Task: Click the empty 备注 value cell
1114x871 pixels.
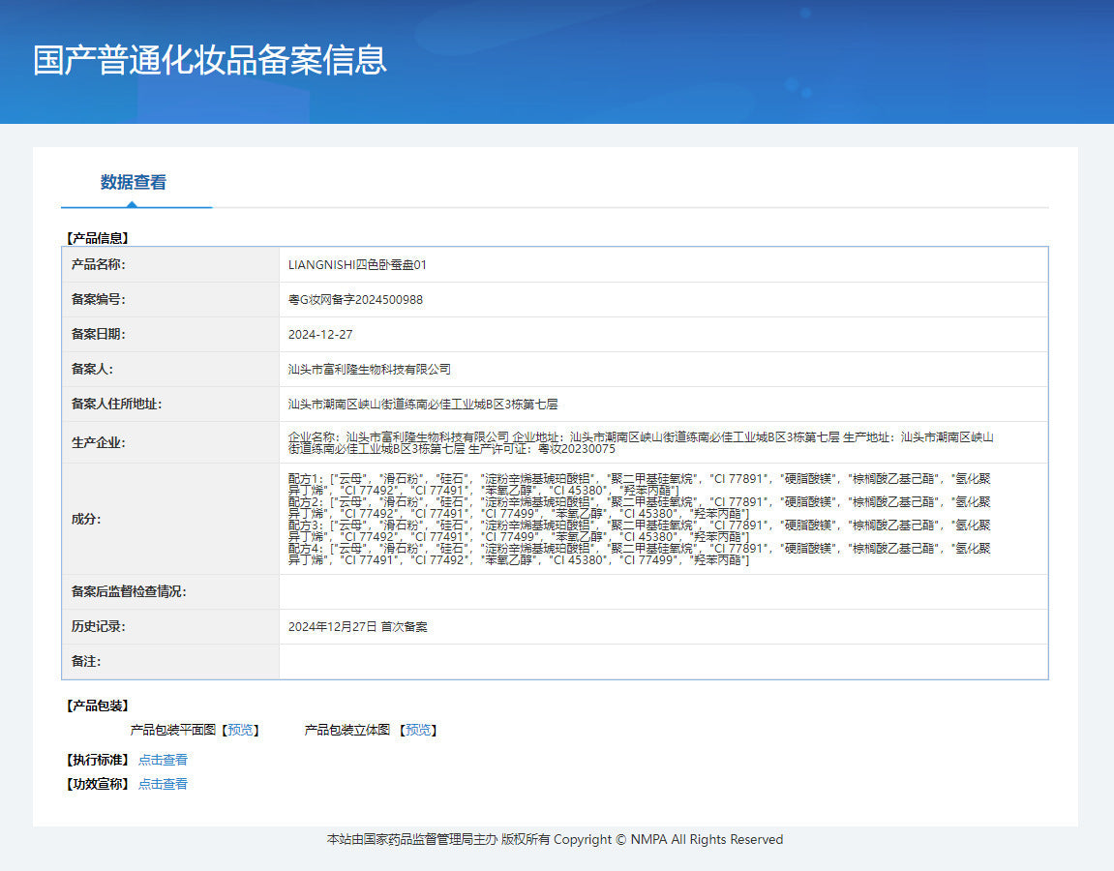Action: point(662,662)
